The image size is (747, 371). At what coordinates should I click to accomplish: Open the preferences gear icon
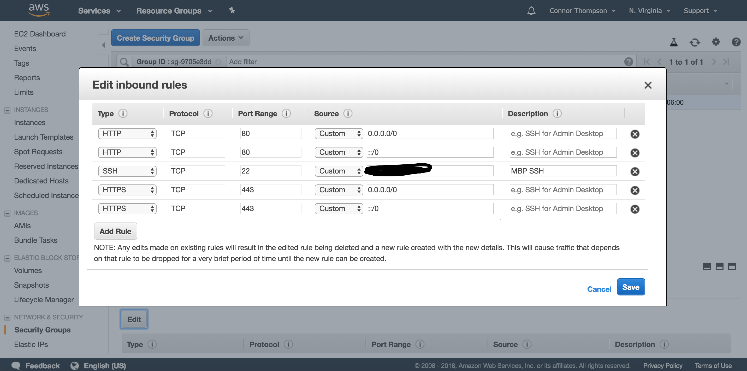pos(716,42)
